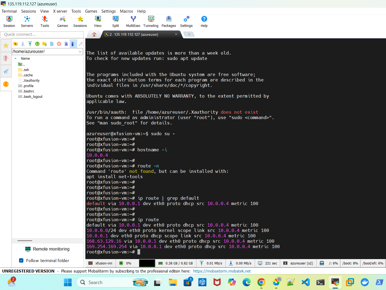Screen dimensions: 386x290
Task: Refresh the SFTP folder with green icon
Action: (37, 44)
